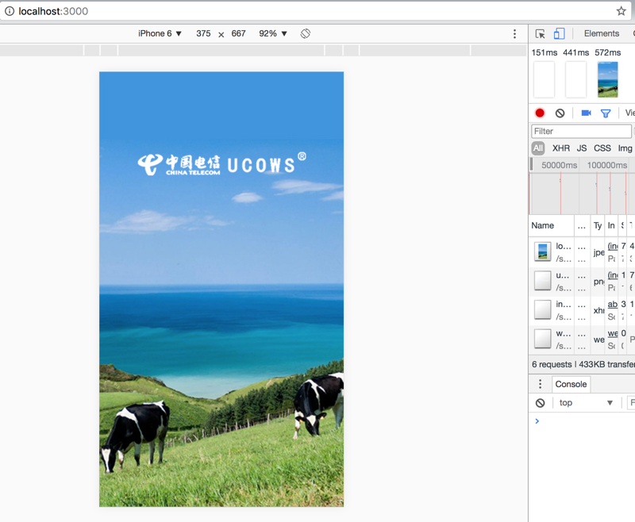Image resolution: width=635 pixels, height=522 pixels.
Task: Clear the console output
Action: (x=540, y=403)
